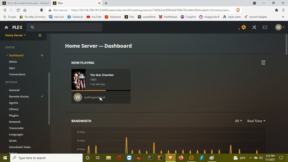Toggle the Now Playing list view icon
Screen dimensions: 288x162
click(263, 63)
